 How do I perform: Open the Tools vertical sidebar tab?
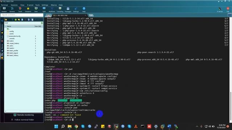tap(2, 39)
